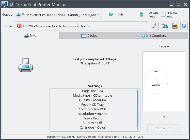The height and width of the screenshot is (140, 190).
Task: Open help with the question mark icon
Action: [x=184, y=26]
